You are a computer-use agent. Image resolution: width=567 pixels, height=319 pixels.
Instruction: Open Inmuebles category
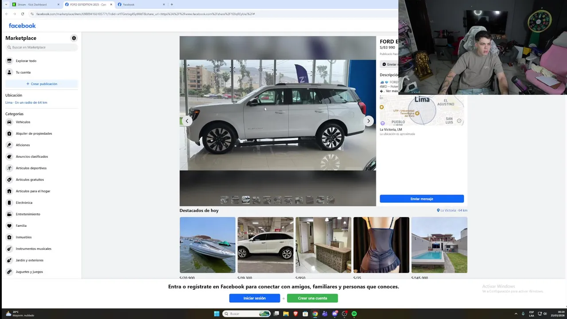(x=42, y=237)
